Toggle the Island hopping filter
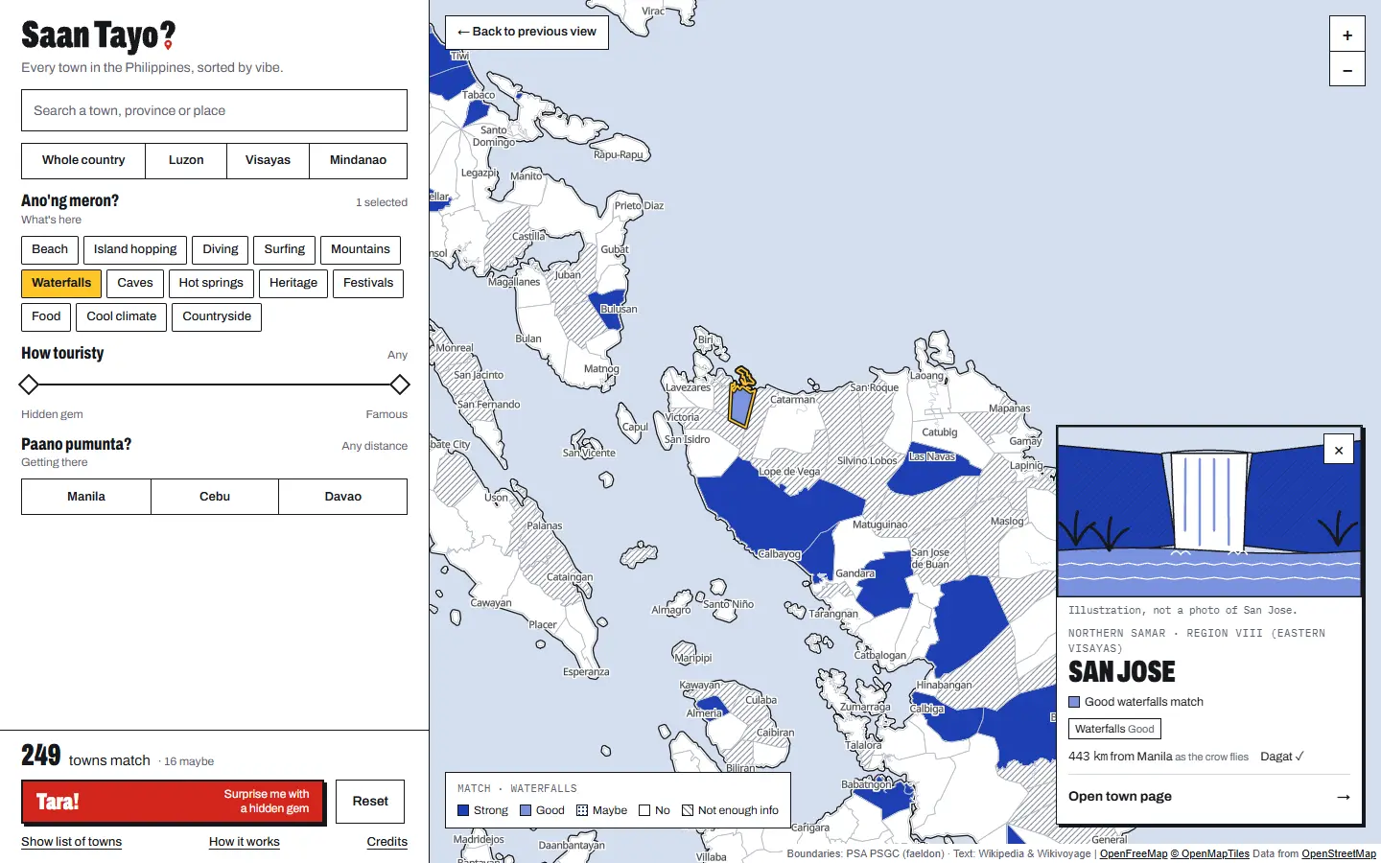 click(x=135, y=249)
